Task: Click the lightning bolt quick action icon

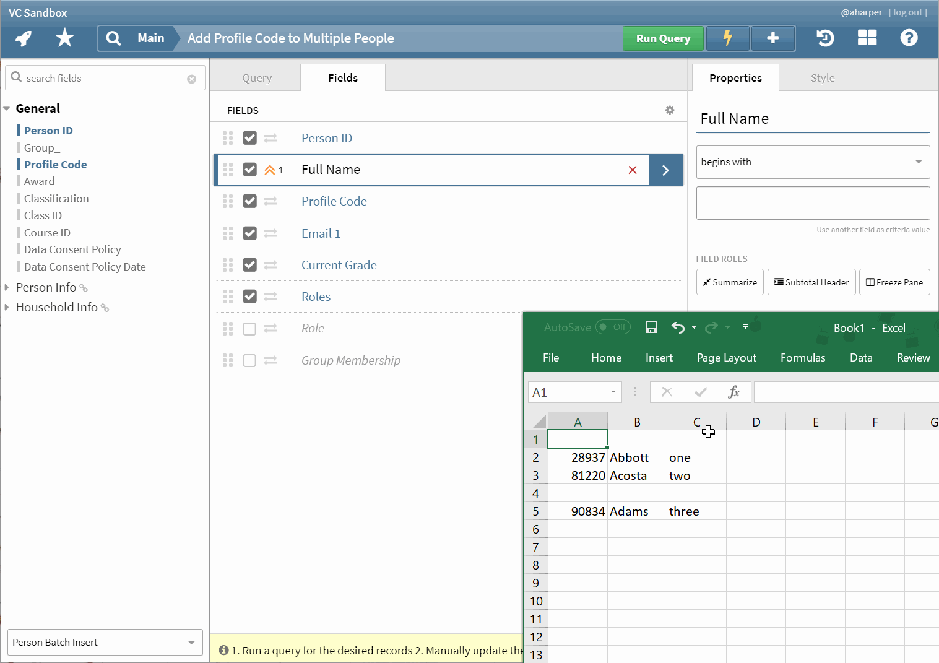Action: 728,38
